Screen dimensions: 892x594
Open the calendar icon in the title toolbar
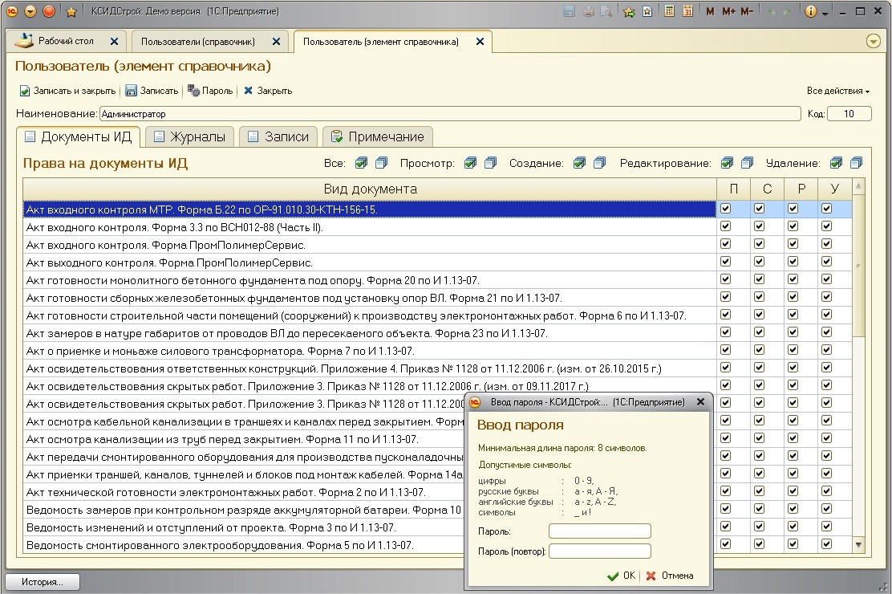pyautogui.click(x=687, y=11)
